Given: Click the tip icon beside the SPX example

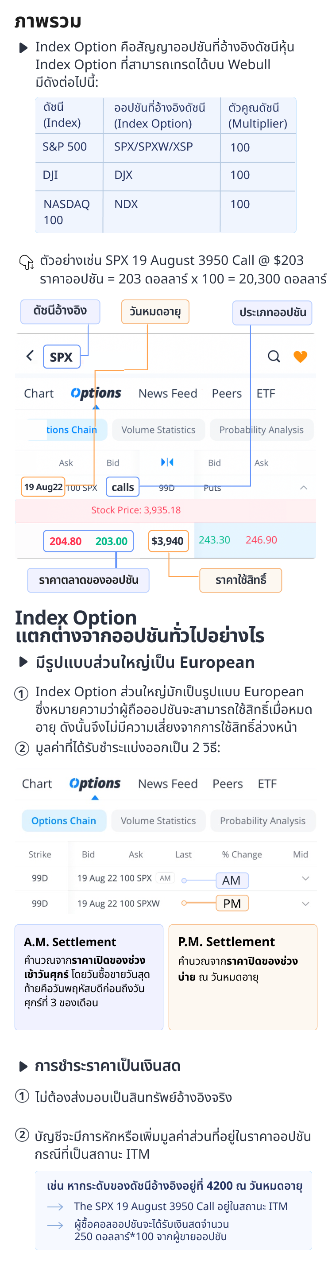Looking at the screenshot, I should click(26, 261).
